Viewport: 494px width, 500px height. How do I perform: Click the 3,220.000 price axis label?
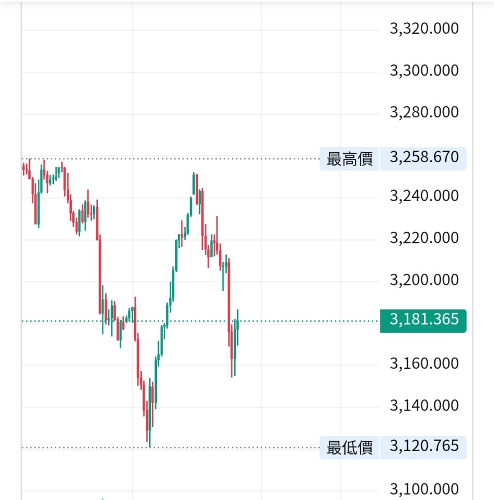pyautogui.click(x=424, y=238)
